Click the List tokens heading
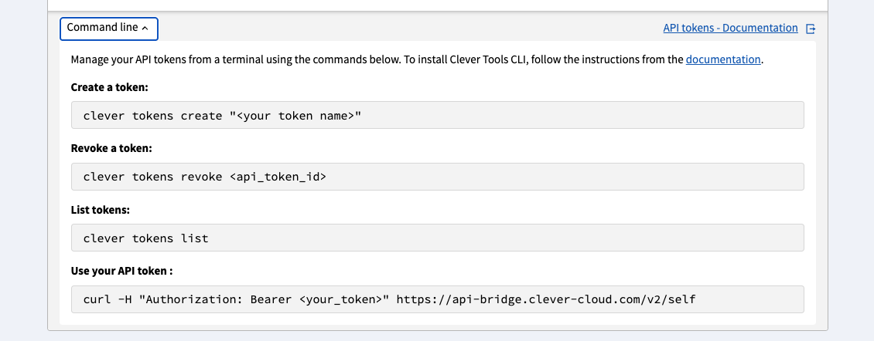874x341 pixels. [x=101, y=209]
